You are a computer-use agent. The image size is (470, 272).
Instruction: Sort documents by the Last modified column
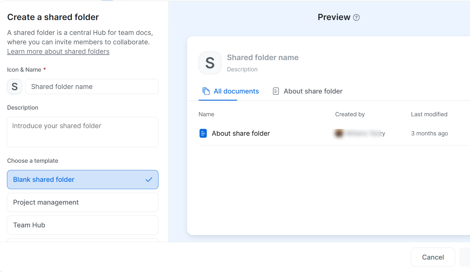click(429, 114)
